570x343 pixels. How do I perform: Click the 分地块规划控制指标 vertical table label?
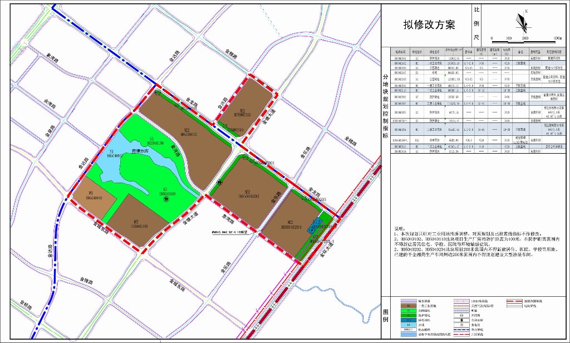pyautogui.click(x=385, y=107)
